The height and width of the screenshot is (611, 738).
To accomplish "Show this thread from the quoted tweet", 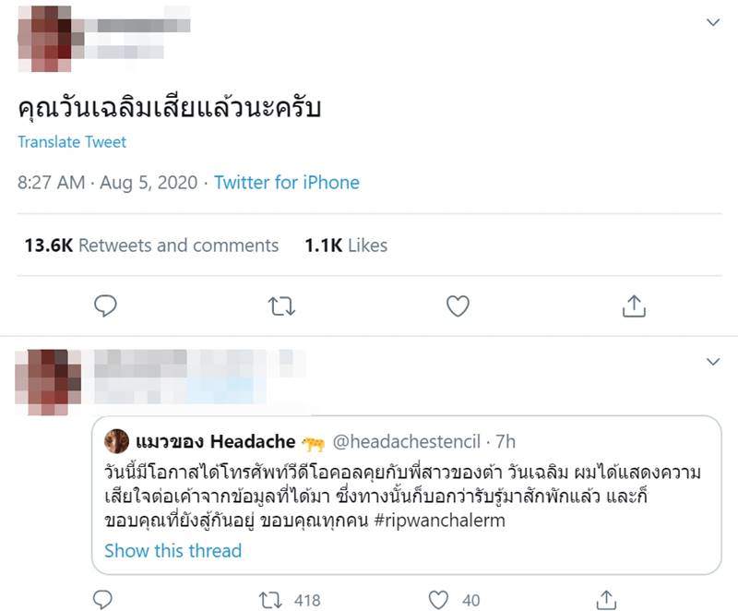I will pyautogui.click(x=174, y=550).
